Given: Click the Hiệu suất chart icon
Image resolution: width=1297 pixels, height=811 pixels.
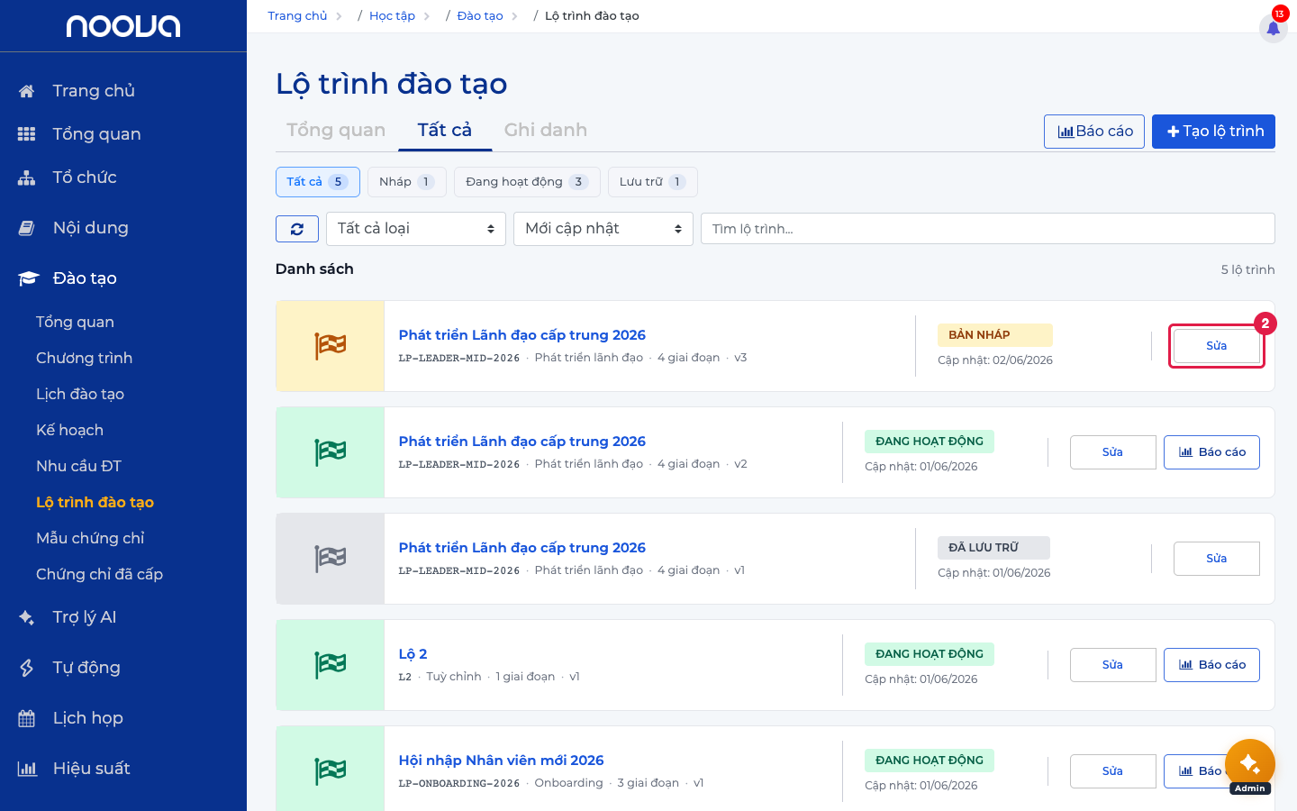Looking at the screenshot, I should tap(27, 769).
